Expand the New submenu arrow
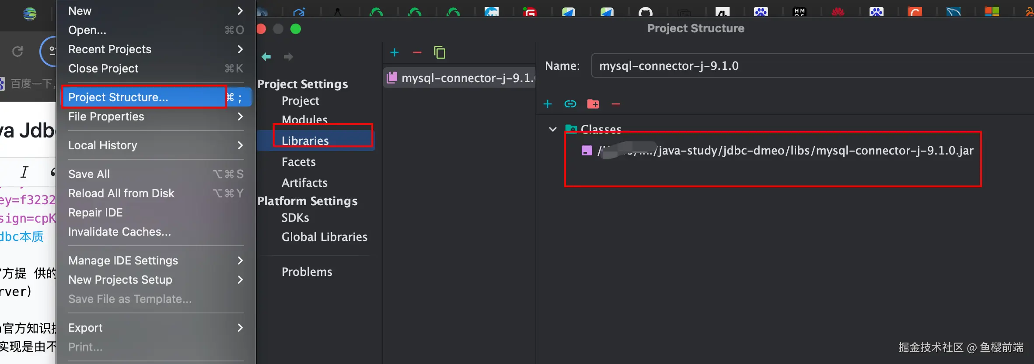The height and width of the screenshot is (364, 1034). tap(240, 11)
